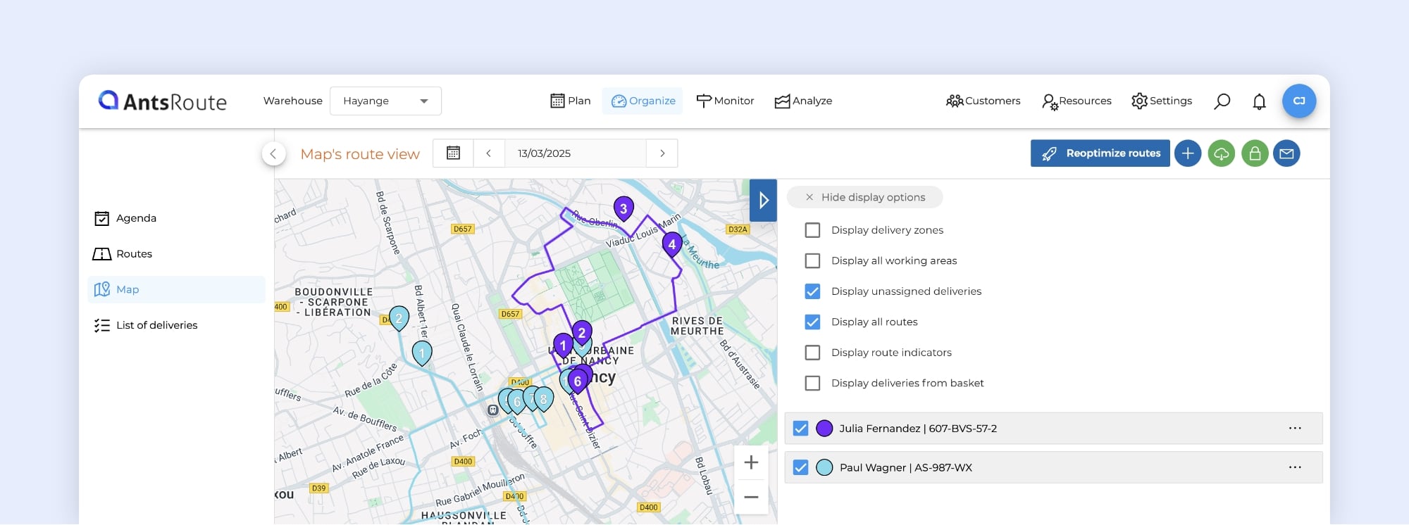Uncheck Display unassigned deliveries

click(812, 291)
